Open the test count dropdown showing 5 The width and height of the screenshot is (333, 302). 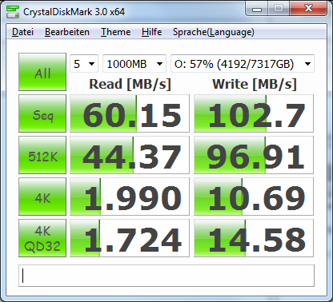point(84,64)
